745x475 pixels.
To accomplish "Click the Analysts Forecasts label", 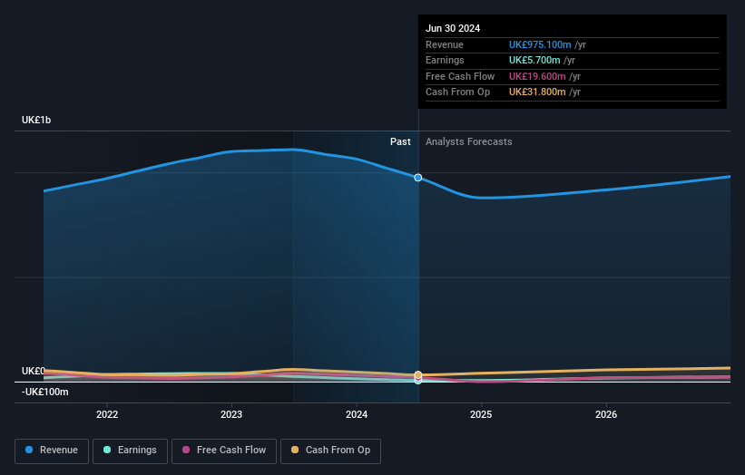I will coord(469,141).
